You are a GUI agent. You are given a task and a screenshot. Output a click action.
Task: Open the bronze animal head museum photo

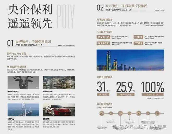tap(23, 82)
